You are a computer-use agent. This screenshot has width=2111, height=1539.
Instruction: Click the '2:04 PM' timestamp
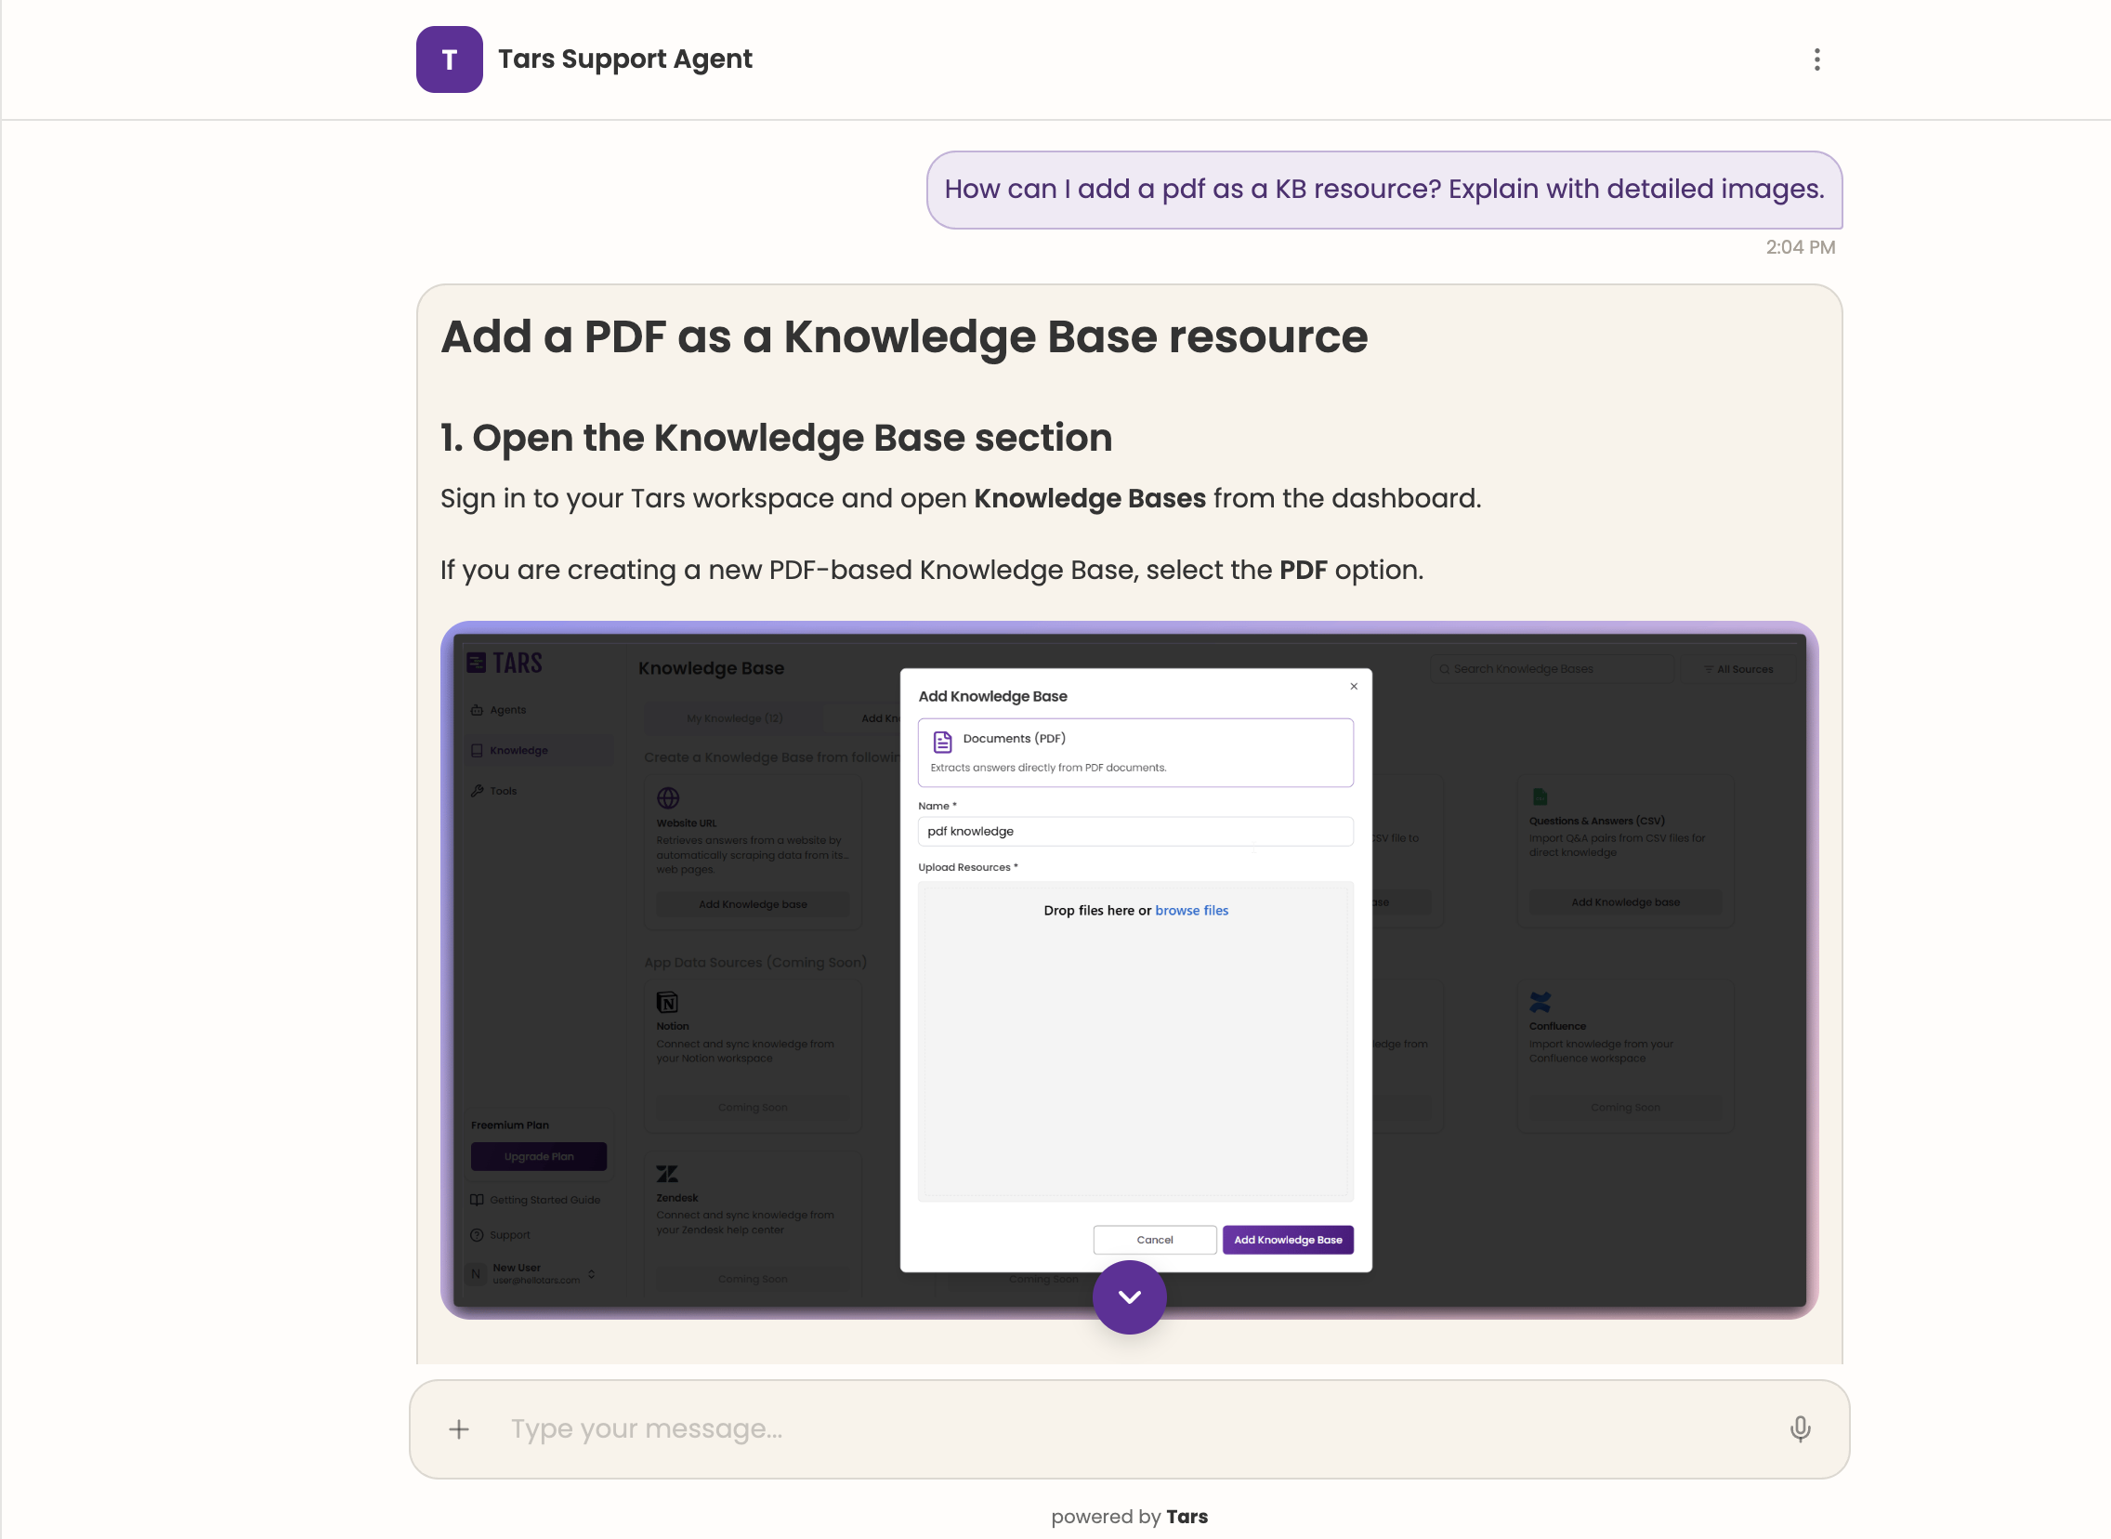(1800, 247)
